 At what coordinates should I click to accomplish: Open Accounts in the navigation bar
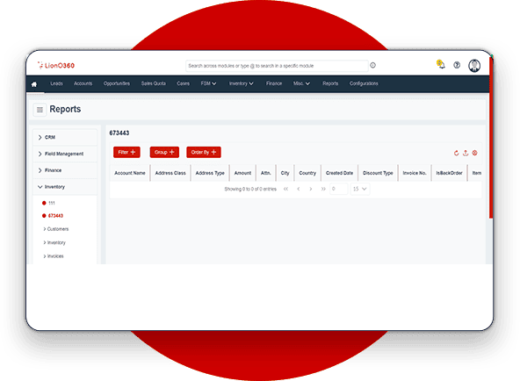pyautogui.click(x=83, y=83)
